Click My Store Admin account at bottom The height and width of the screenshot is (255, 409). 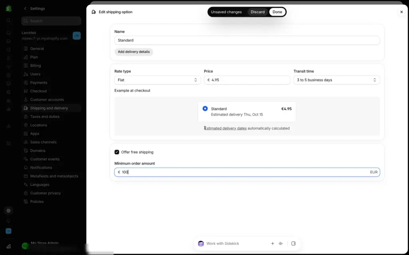(x=44, y=243)
